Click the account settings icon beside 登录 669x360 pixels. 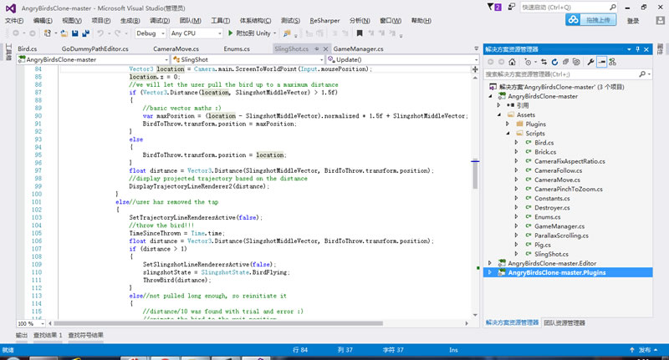pyautogui.click(x=660, y=20)
